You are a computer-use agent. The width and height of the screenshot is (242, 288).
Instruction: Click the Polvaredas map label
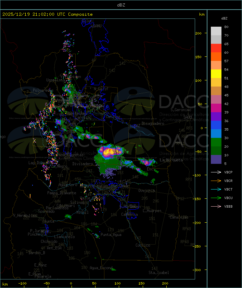(x=43, y=90)
